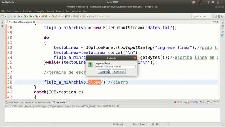Open the system menu arrow in top bar
The height and width of the screenshot is (127, 225).
[x=222, y=2]
